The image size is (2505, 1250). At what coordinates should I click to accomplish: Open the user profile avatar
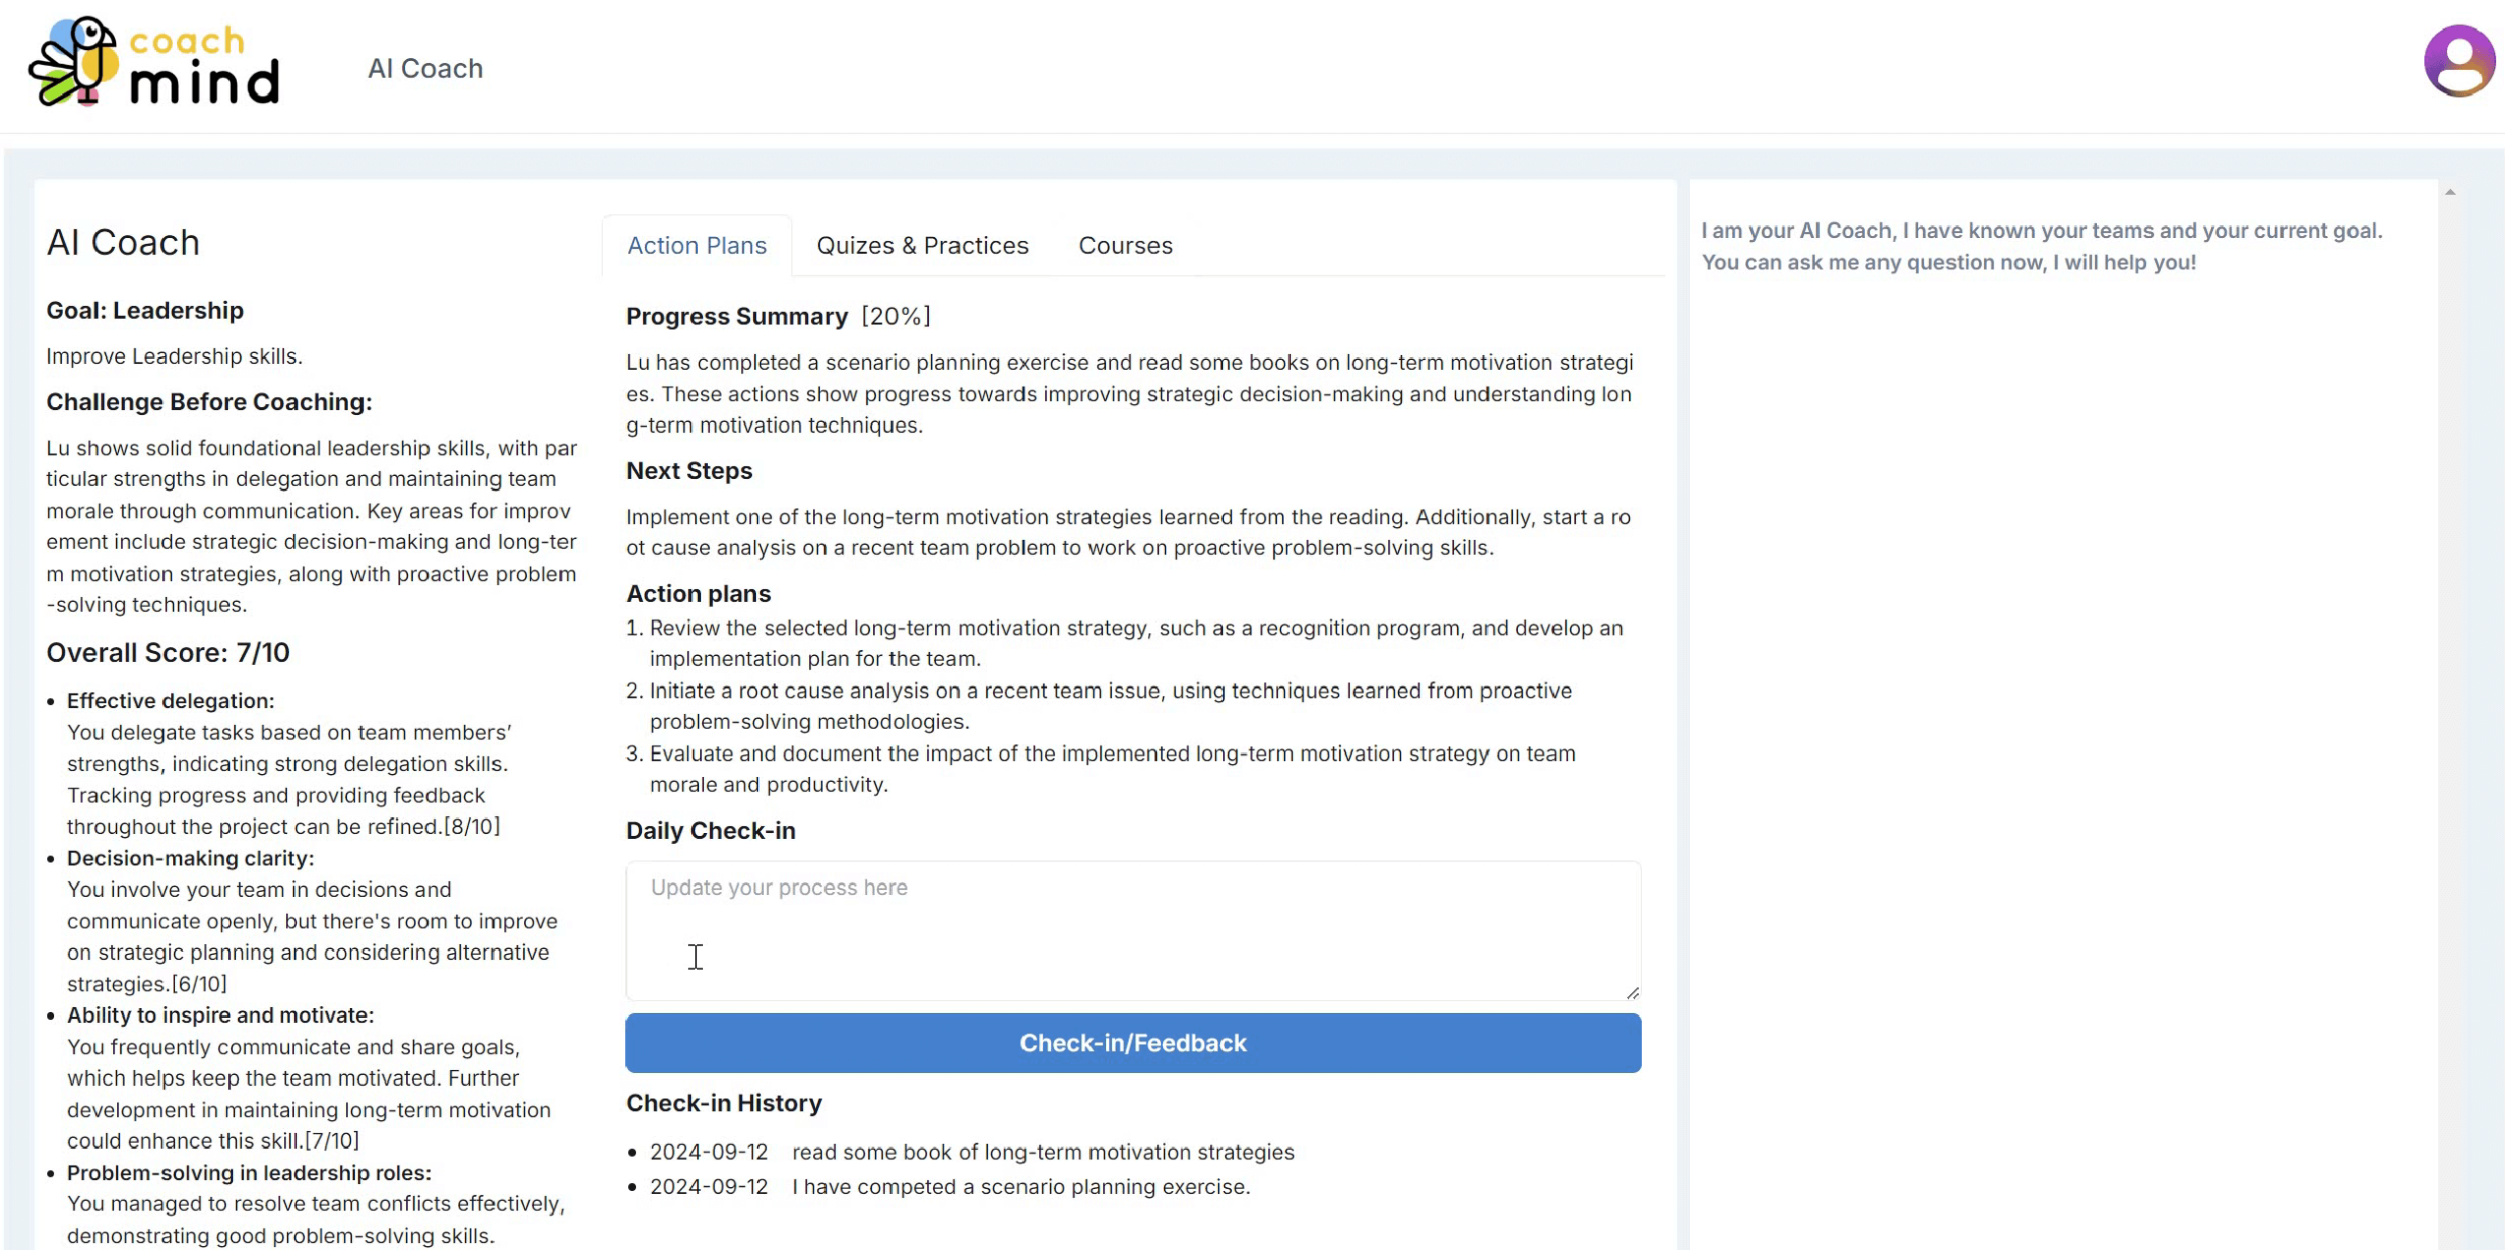tap(2459, 61)
